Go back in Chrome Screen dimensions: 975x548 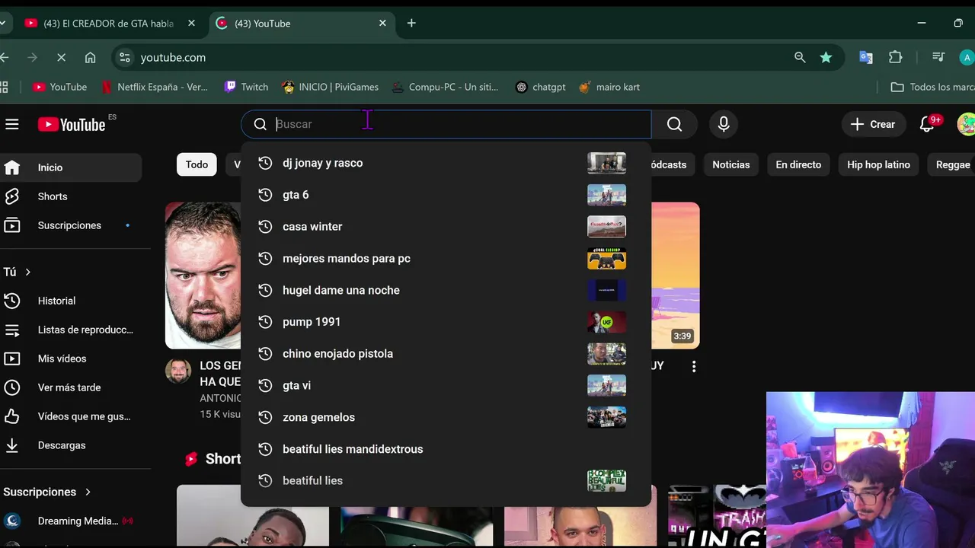click(x=5, y=57)
